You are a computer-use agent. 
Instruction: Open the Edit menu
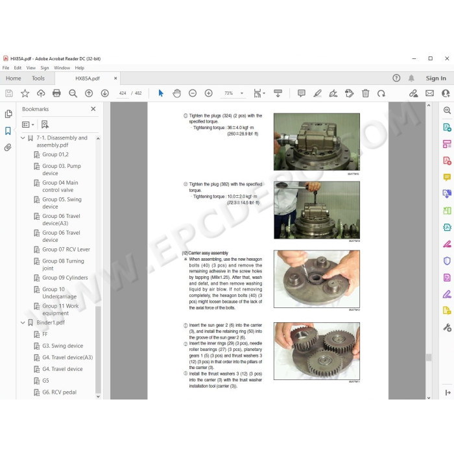[x=18, y=67]
